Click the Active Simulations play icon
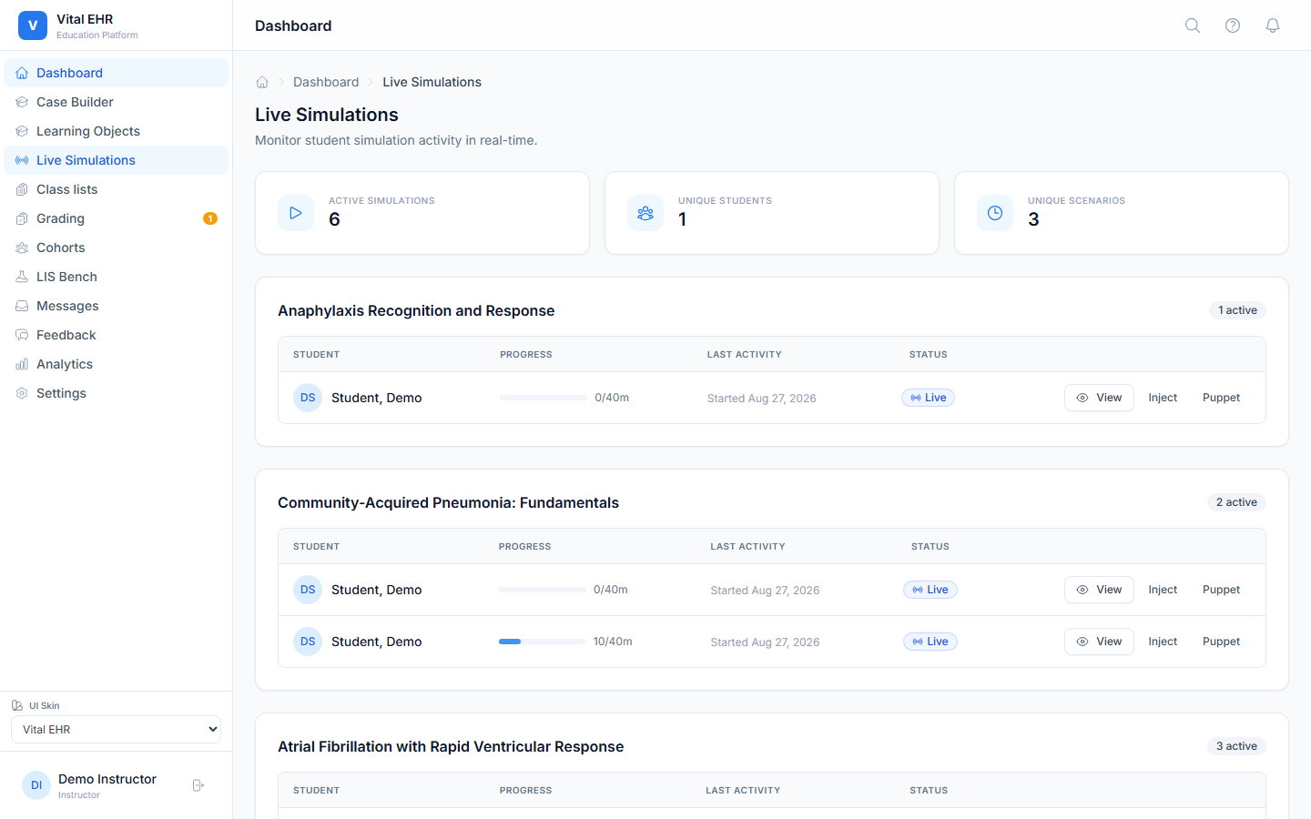Screen dimensions: 1311x819 296,213
